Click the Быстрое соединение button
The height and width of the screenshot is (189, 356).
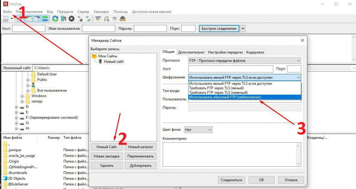[x=219, y=28]
